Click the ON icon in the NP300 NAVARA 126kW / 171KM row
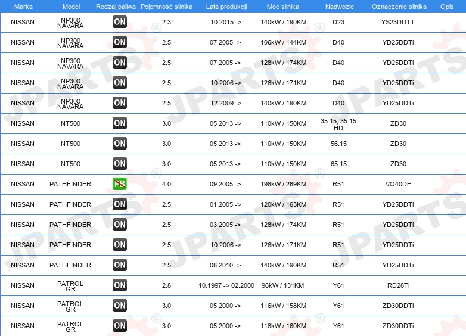The height and width of the screenshot is (336, 466). pos(120,82)
